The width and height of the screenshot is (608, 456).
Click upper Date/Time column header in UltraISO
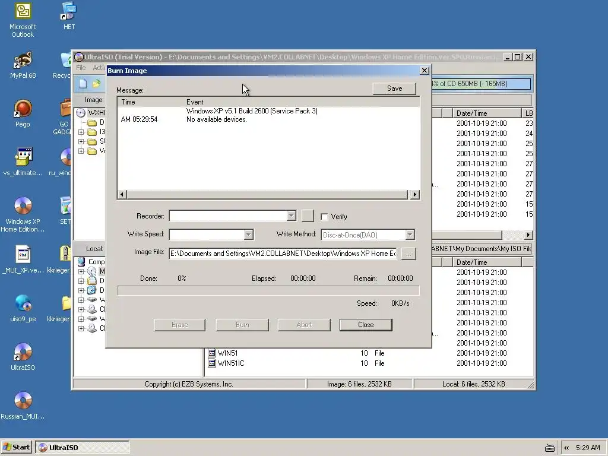pos(487,113)
